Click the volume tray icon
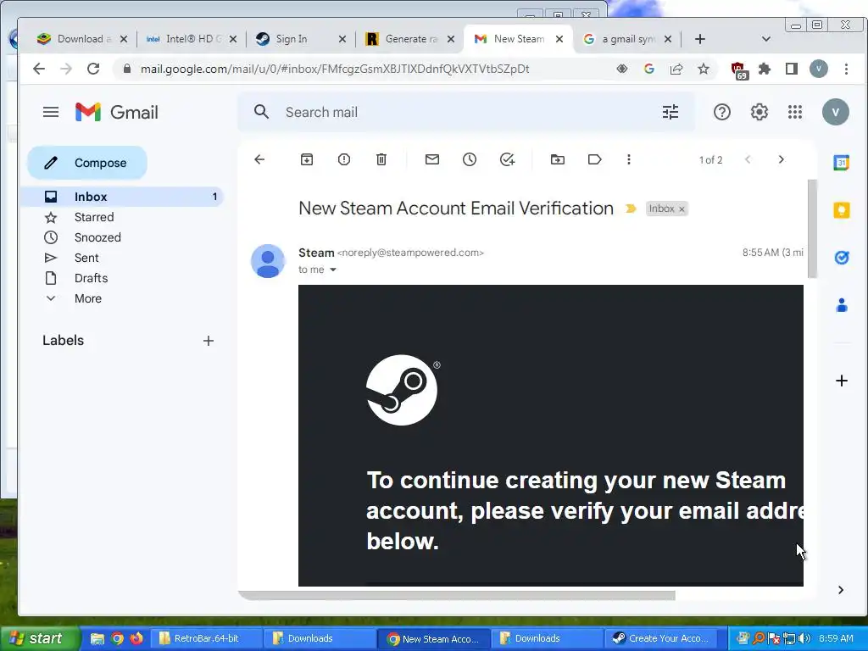This screenshot has width=868, height=651. tap(805, 639)
